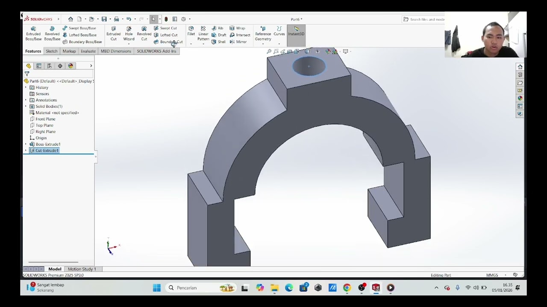The width and height of the screenshot is (547, 307).
Task: Expand the Annotations tree node
Action: 26,100
